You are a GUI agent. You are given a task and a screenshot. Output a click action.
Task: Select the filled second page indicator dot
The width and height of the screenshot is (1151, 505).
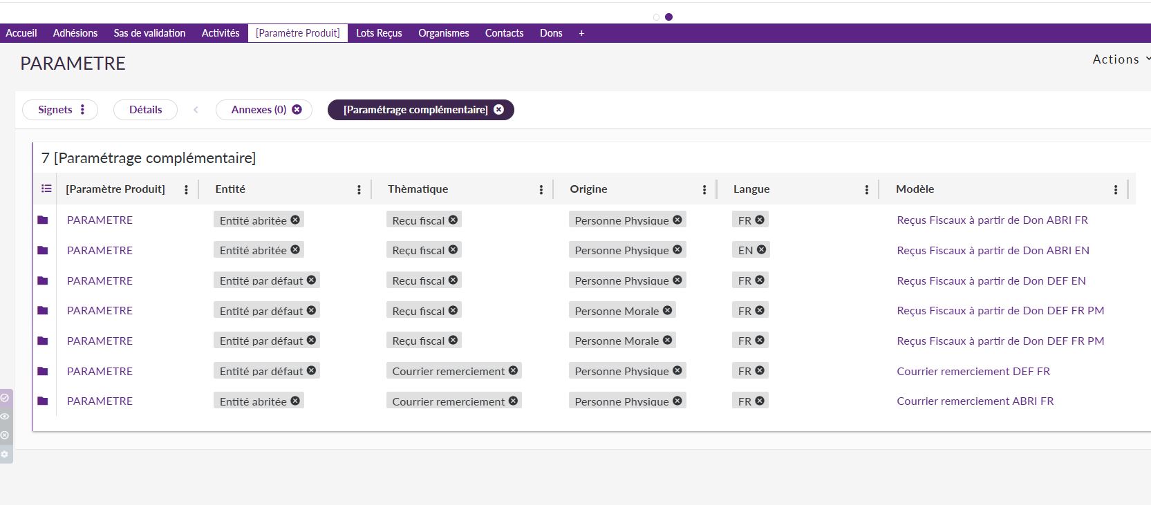[668, 17]
